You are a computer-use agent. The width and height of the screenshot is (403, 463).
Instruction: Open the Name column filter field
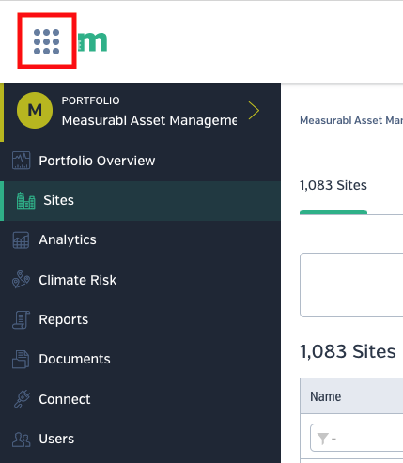pos(356,438)
